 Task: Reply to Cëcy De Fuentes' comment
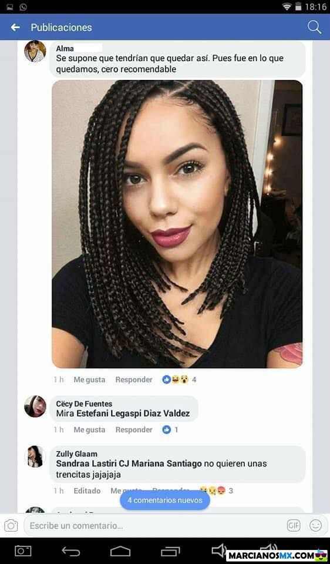pos(134,429)
